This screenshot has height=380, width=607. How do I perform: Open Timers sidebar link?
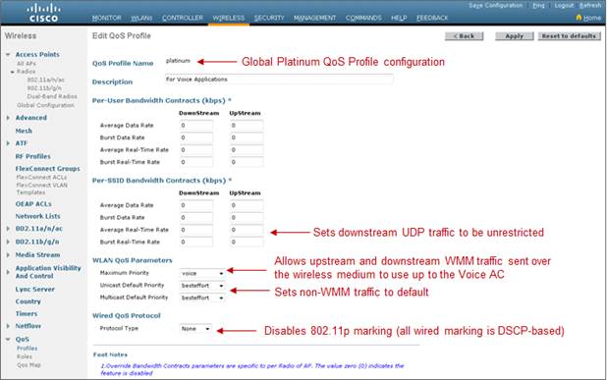tap(27, 314)
